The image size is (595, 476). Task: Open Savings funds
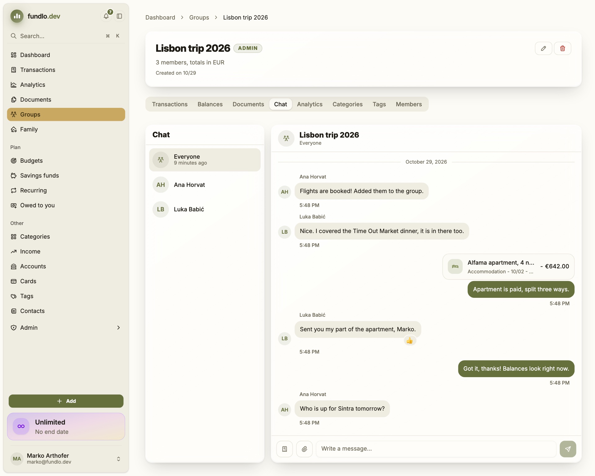click(x=66, y=175)
